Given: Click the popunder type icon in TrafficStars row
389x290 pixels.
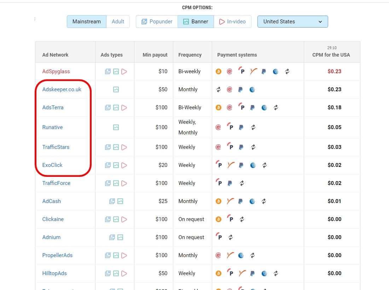Looking at the screenshot, I should pyautogui.click(x=108, y=147).
